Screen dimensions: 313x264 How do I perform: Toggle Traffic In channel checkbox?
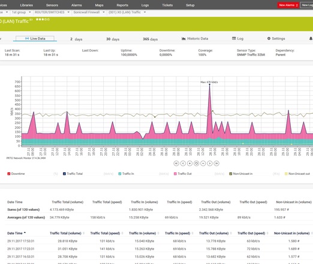coord(120,174)
